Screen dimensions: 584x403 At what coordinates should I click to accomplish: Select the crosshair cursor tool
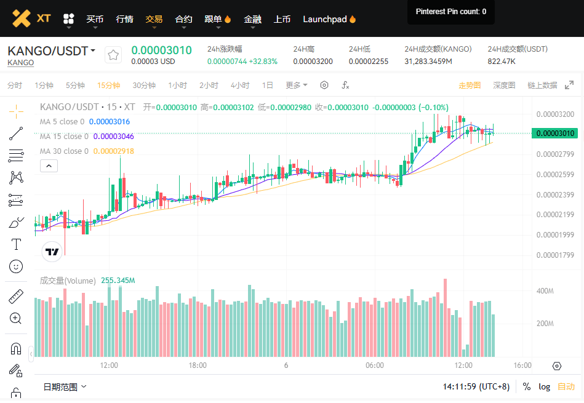click(x=16, y=110)
